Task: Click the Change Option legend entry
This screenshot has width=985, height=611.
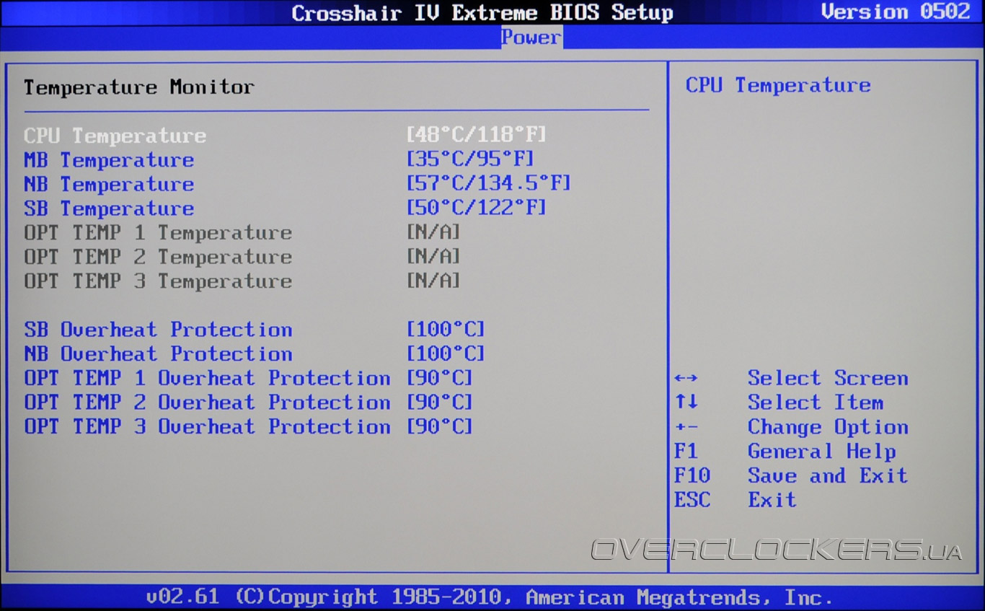Action: point(828,427)
